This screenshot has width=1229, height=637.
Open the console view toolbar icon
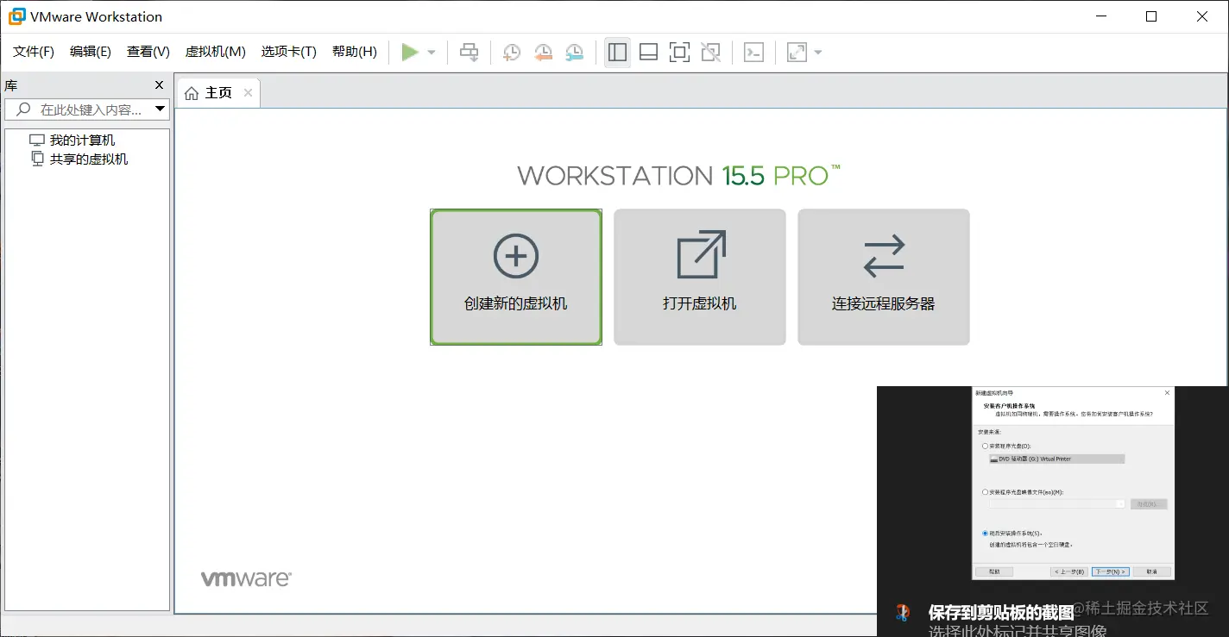(753, 53)
